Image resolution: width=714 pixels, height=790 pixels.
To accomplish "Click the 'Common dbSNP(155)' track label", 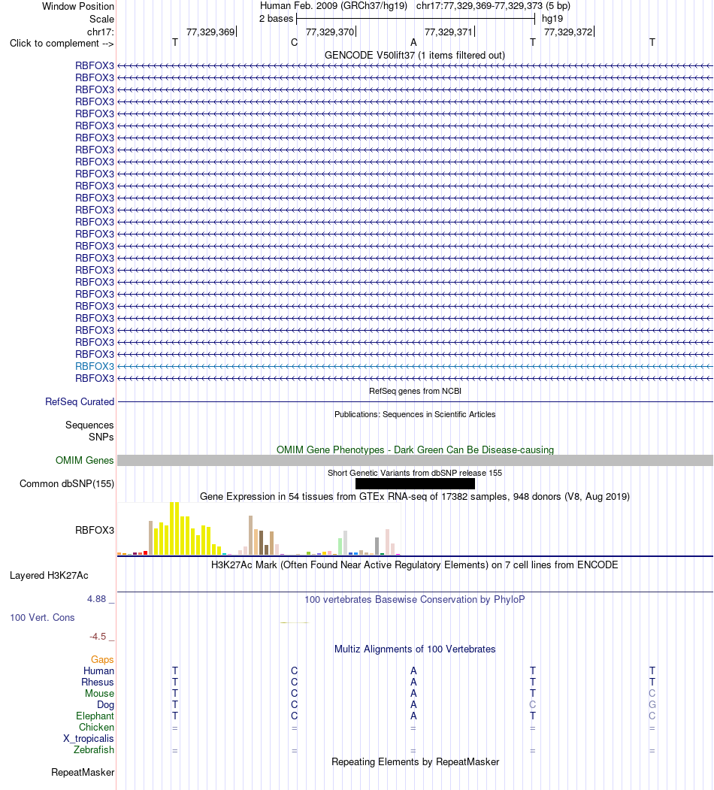I will coord(67,483).
